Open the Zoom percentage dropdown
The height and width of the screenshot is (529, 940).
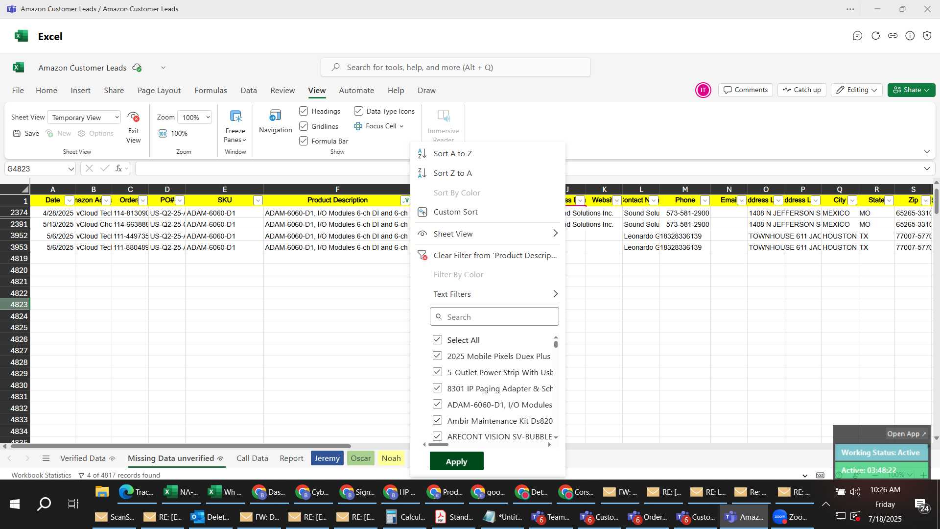click(x=195, y=118)
